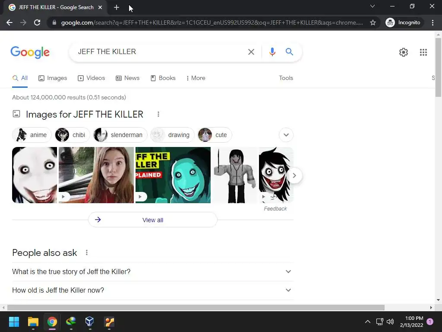The height and width of the screenshot is (332, 442).
Task: Filter images by the cute chip
Action: (215, 135)
